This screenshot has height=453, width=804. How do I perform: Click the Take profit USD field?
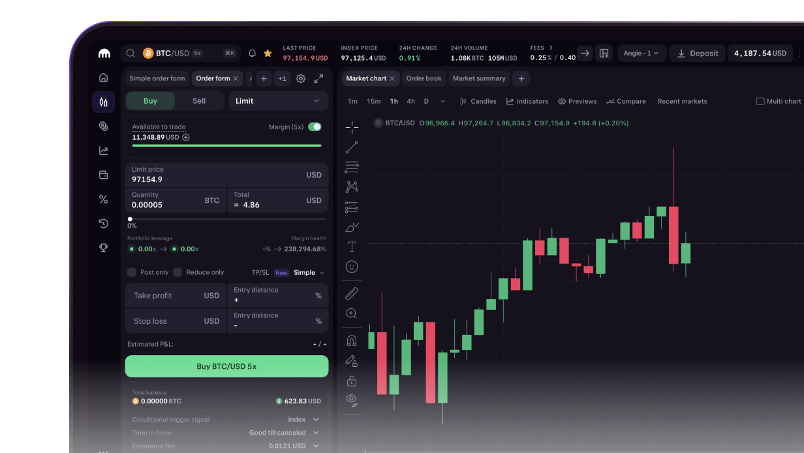coord(176,296)
